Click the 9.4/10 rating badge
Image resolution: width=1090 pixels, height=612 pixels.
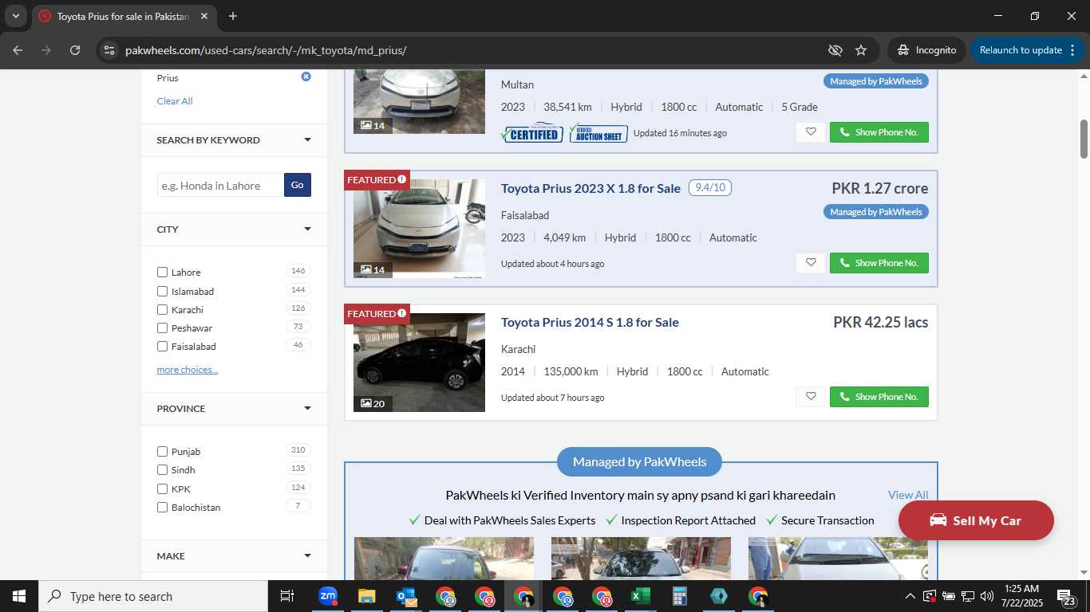tap(710, 188)
